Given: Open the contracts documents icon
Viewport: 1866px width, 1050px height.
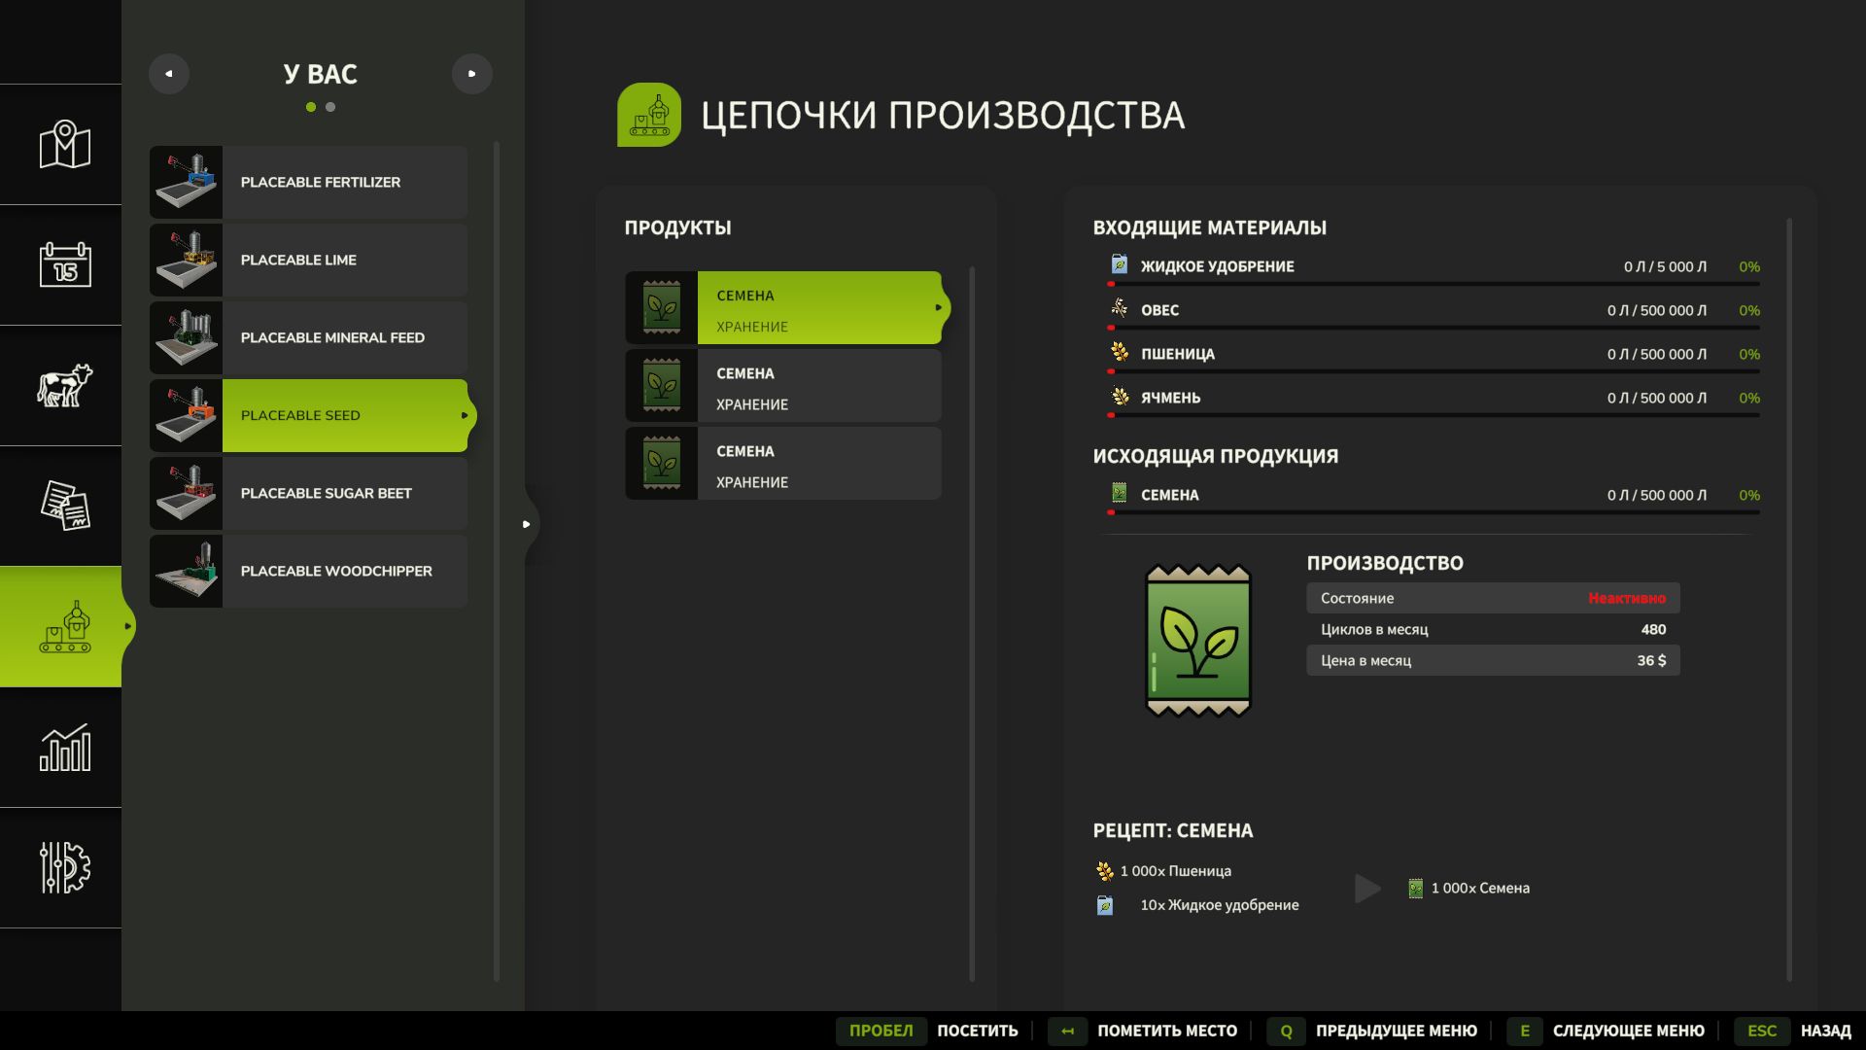Looking at the screenshot, I should point(64,506).
